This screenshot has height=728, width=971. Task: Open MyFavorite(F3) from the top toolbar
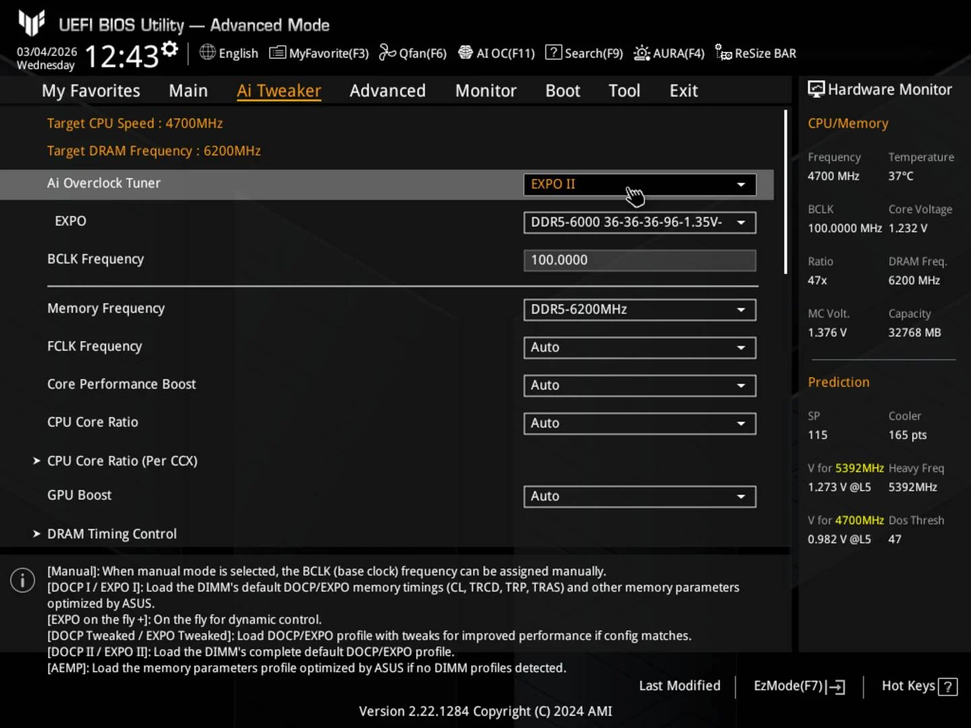pyautogui.click(x=319, y=53)
